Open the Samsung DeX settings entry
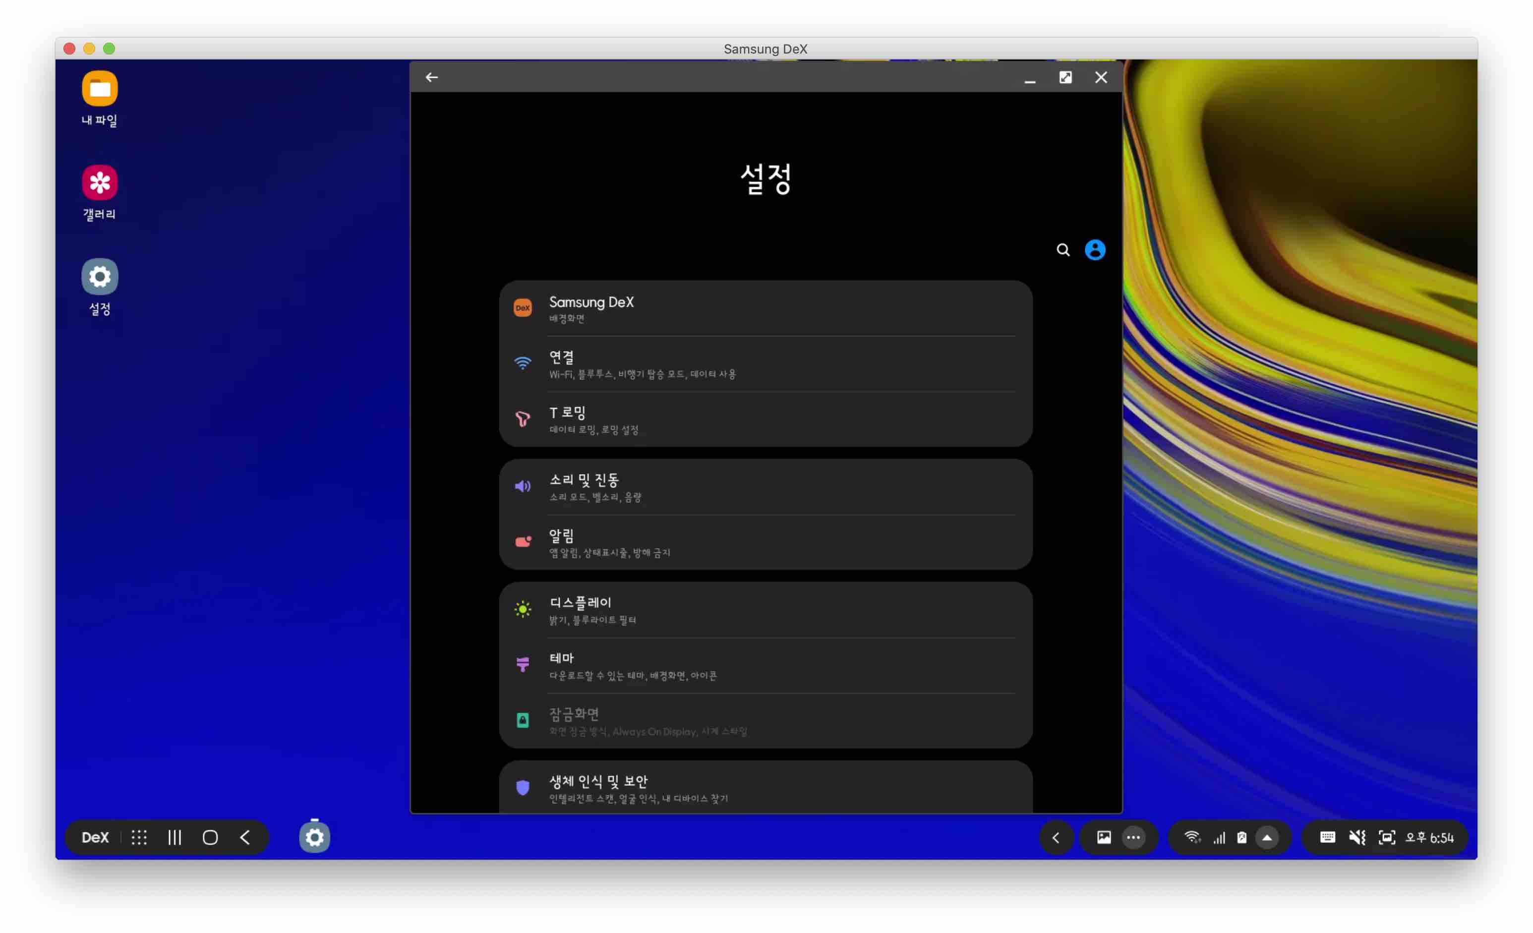 point(765,308)
